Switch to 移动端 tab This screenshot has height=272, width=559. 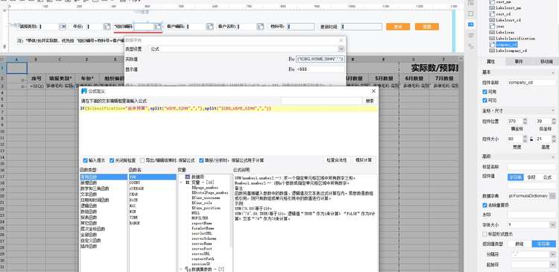pos(546,62)
